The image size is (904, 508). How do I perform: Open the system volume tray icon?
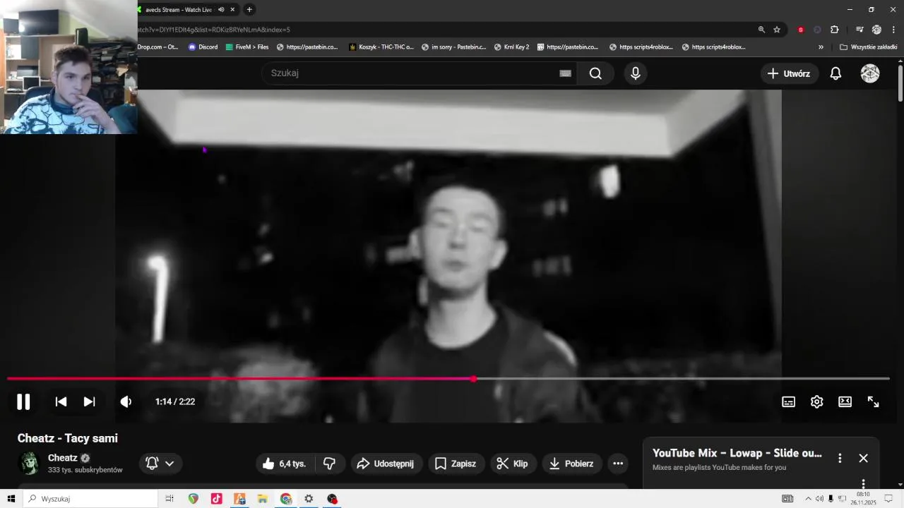(819, 499)
